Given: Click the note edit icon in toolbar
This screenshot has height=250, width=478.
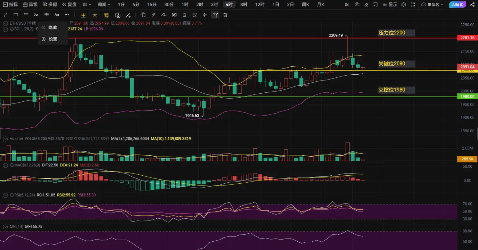Looking at the screenshot, I should tap(194, 15).
